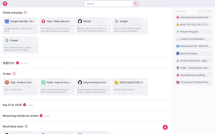Open the GitHub card in Check everyday
This screenshot has width=215, height=134.
[x=93, y=26]
